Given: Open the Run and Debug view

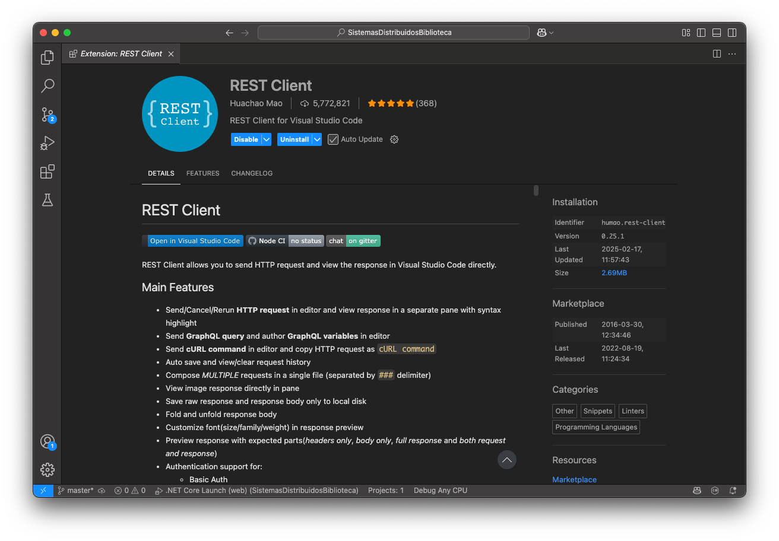Looking at the screenshot, I should coord(47,143).
